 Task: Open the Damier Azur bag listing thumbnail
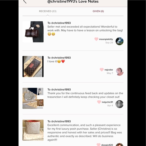point(33,130)
